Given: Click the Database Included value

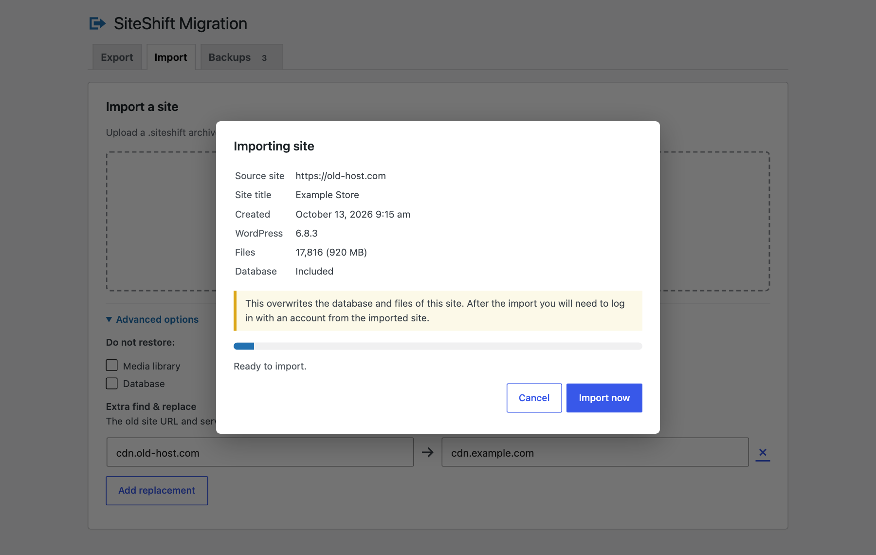Looking at the screenshot, I should [314, 271].
